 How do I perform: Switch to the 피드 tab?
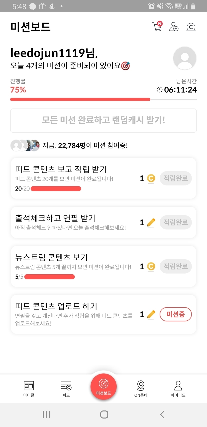tap(66, 388)
